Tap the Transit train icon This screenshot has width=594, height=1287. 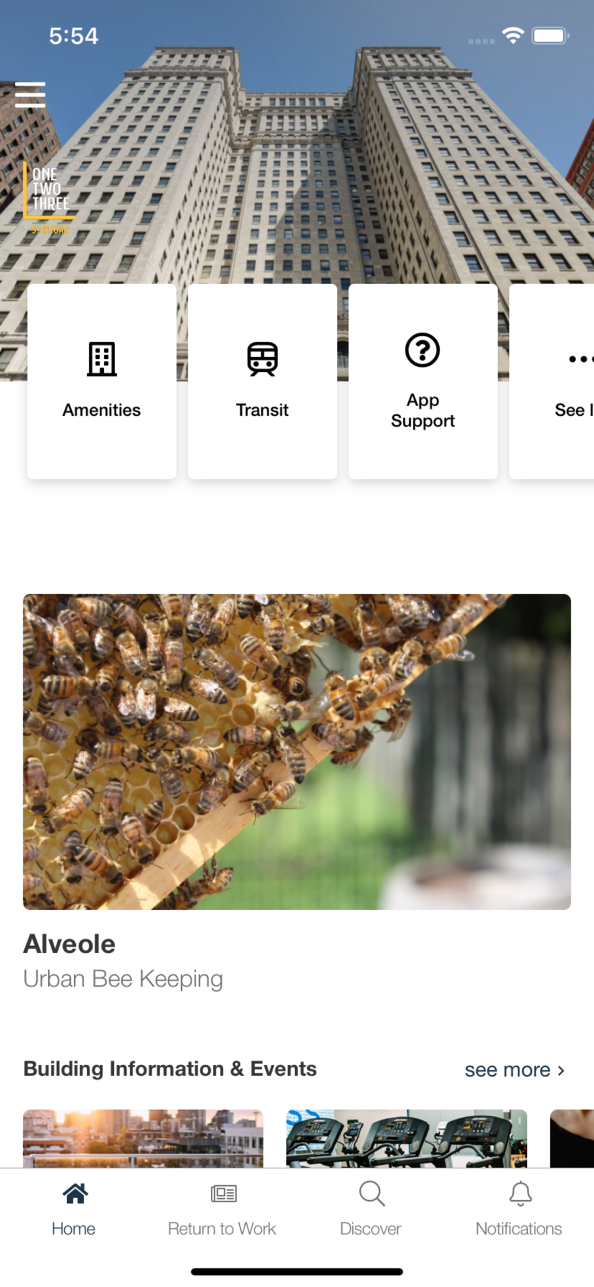pyautogui.click(x=262, y=358)
